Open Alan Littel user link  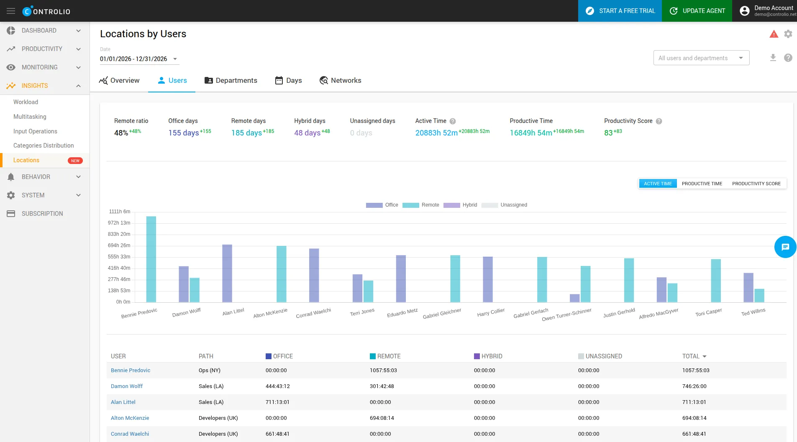point(123,402)
